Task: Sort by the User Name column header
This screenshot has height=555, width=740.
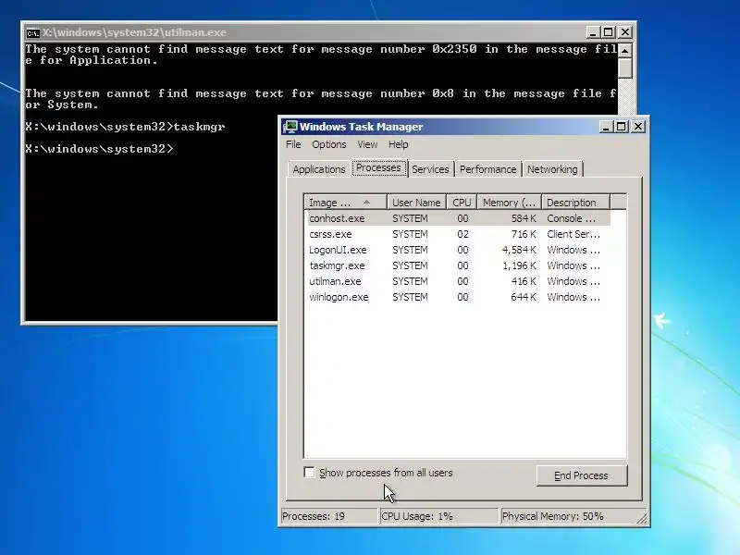Action: point(417,203)
